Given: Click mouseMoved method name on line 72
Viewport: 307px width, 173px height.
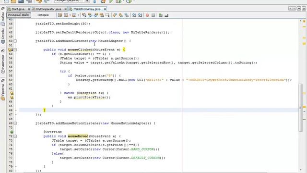Looking at the screenshot, I should [78, 136].
